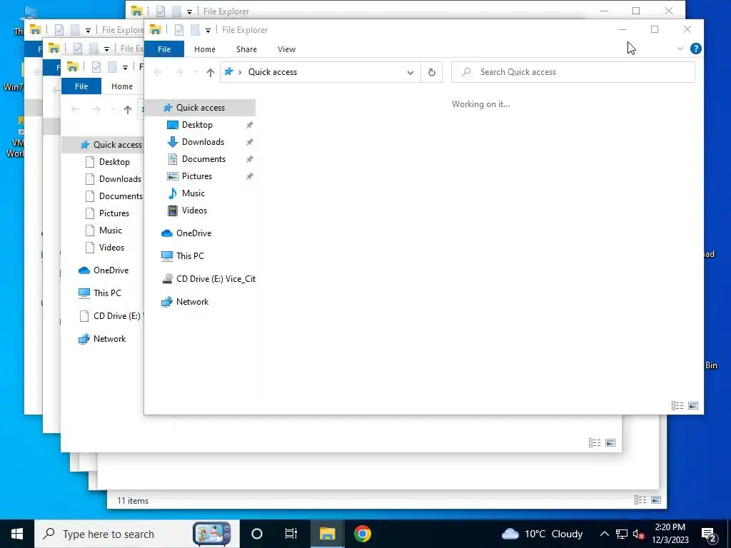
Task: Expand the ribbon with the chevron near Help
Action: [x=680, y=49]
